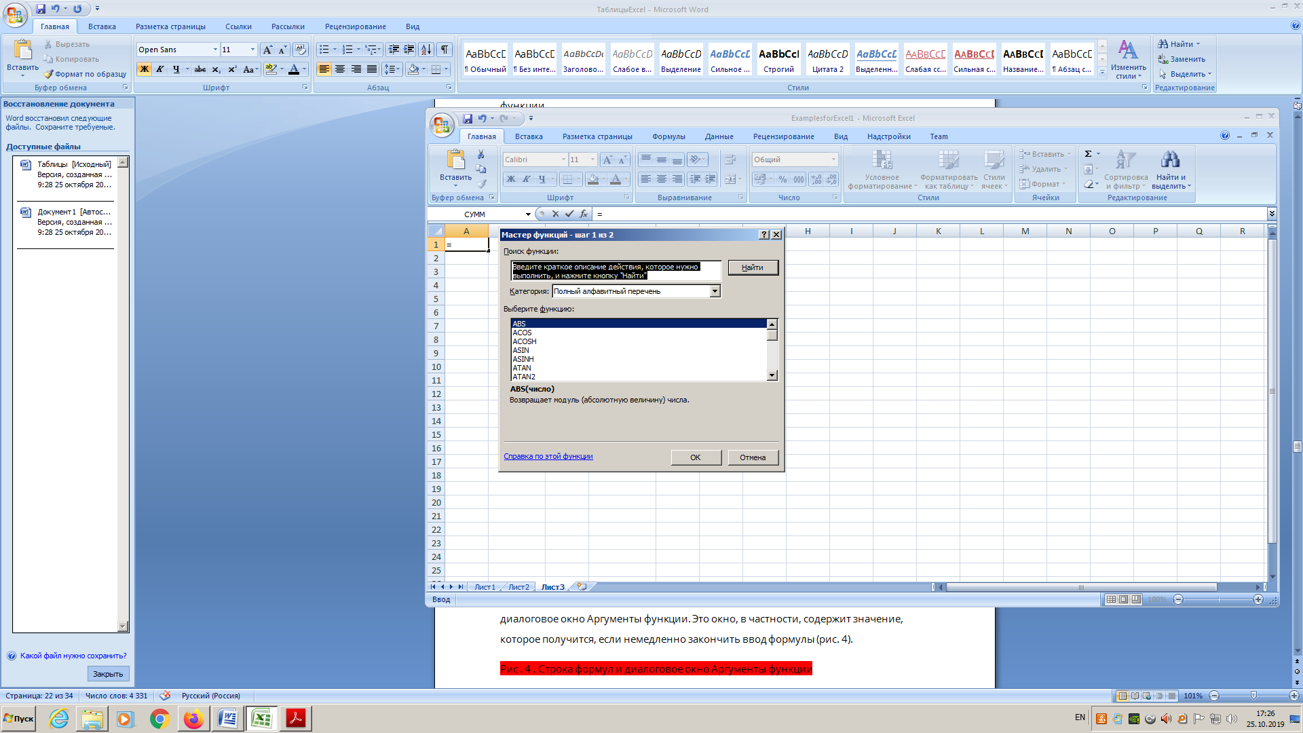Align text left in Word
The image size is (1303, 733).
tap(324, 69)
